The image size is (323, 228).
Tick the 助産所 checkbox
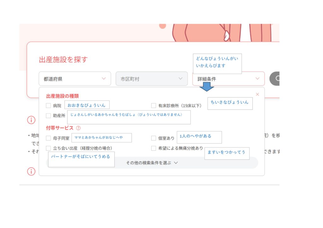(x=48, y=116)
